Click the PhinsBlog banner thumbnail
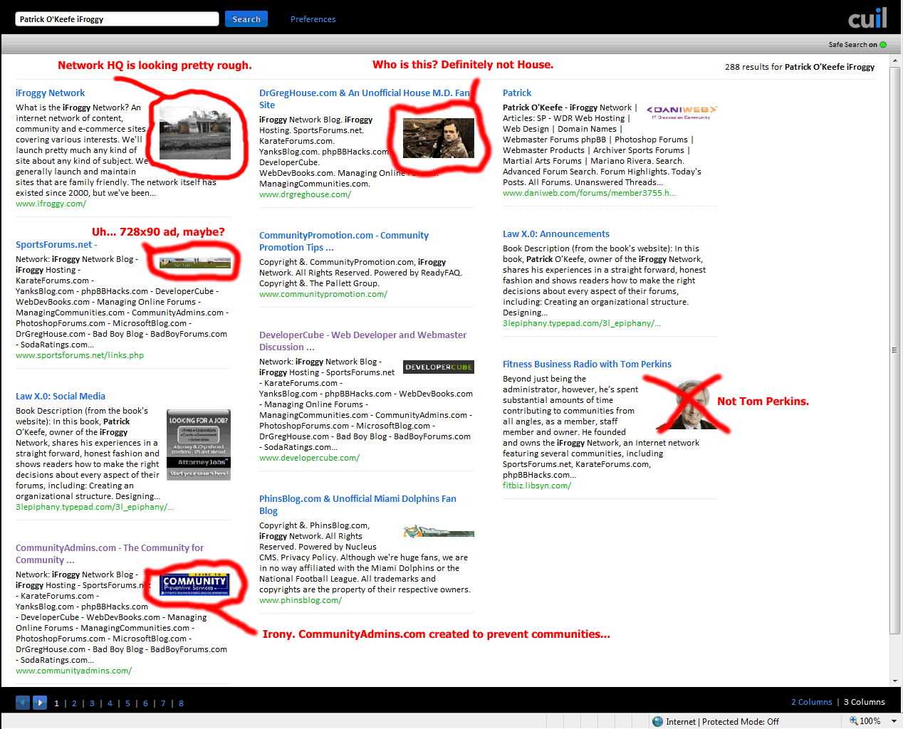Screen dimensions: 903x729 click(439, 531)
